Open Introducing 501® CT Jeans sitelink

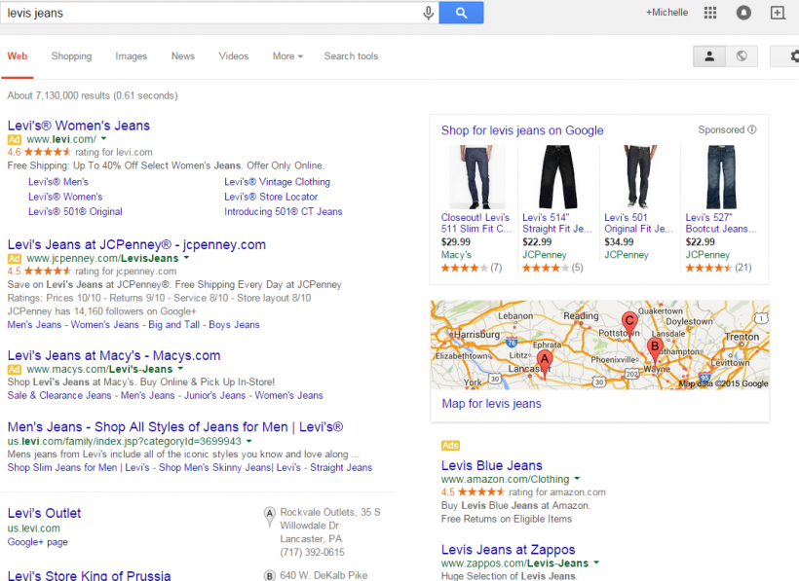click(284, 211)
